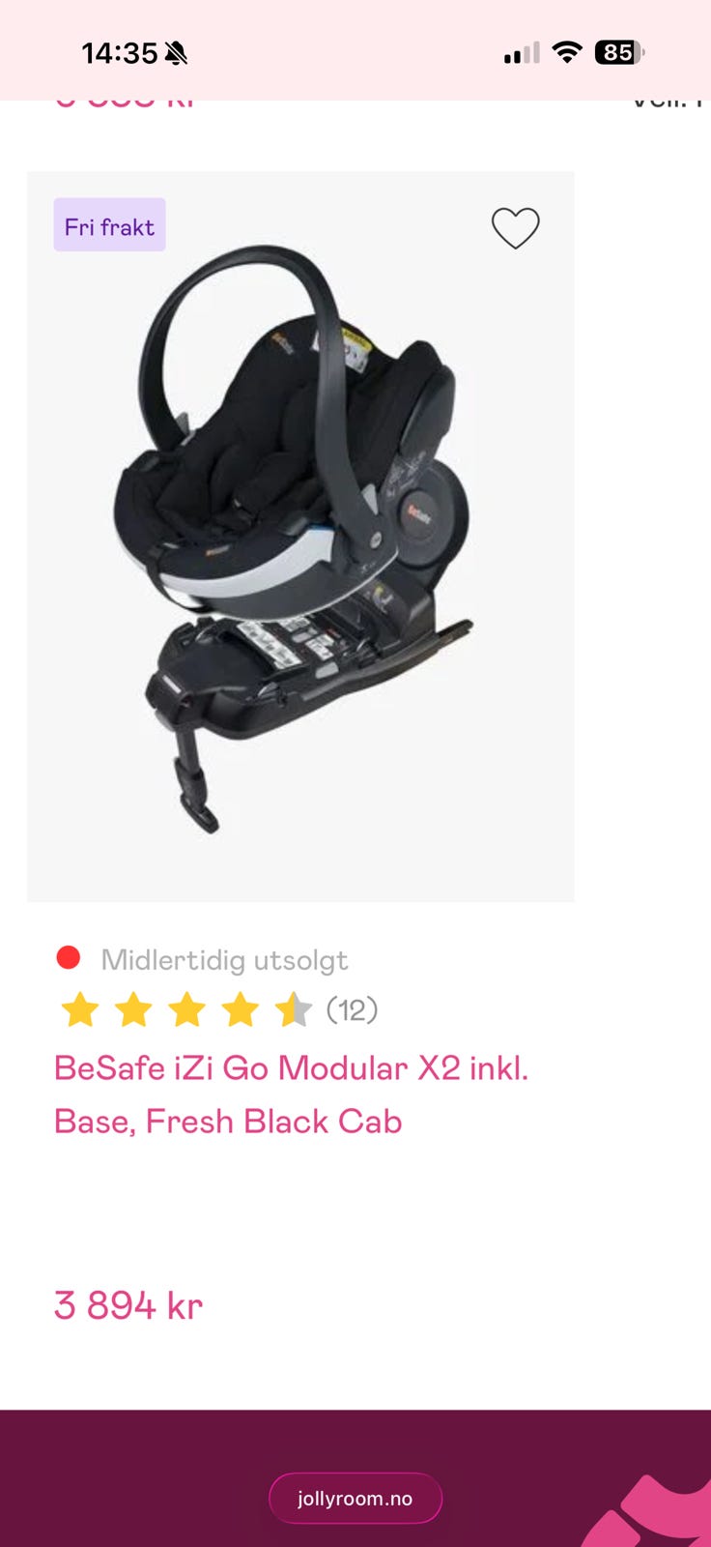
Task: Tap the battery indicator showing 85
Action: [619, 52]
